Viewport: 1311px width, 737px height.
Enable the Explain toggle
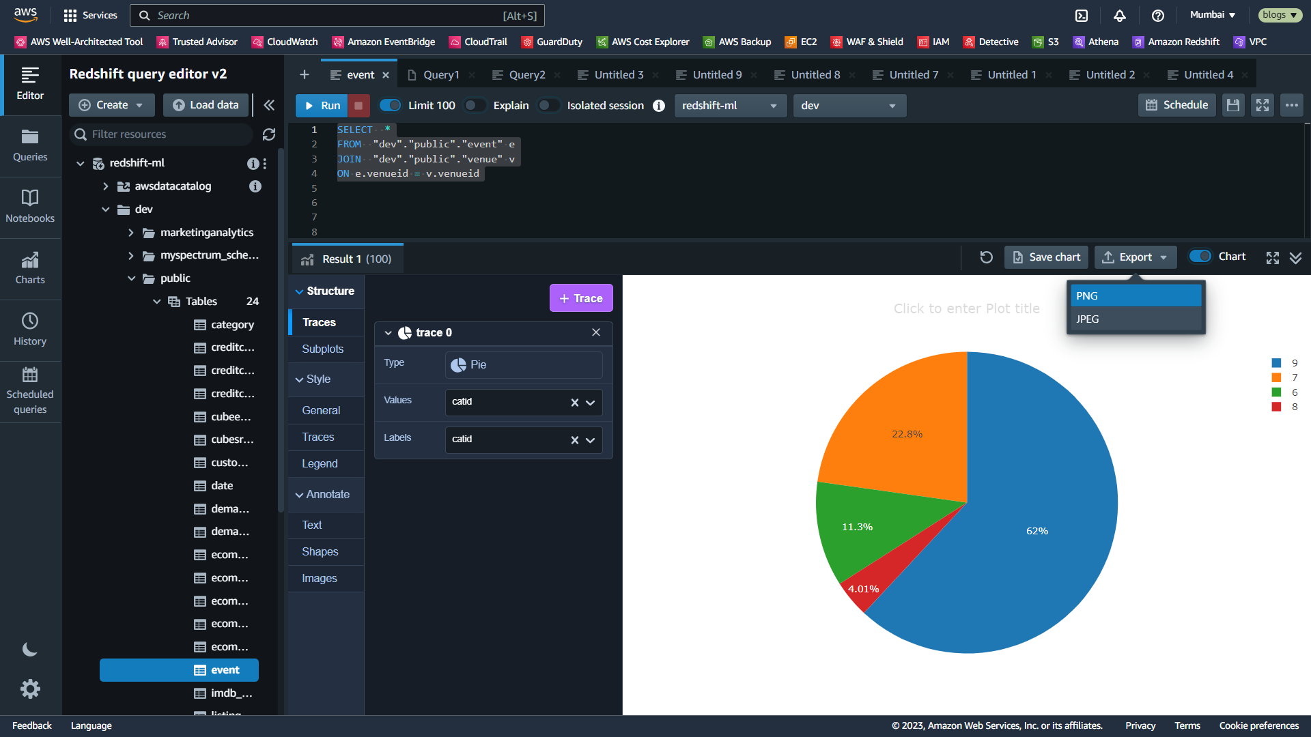tap(475, 105)
